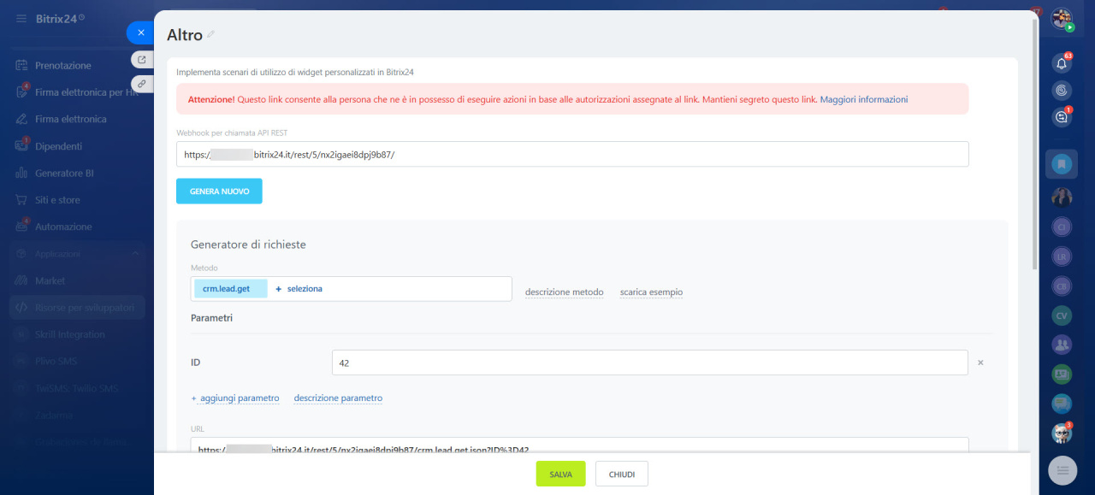Open chat bubble icon with red badge
Image resolution: width=1095 pixels, height=495 pixels.
pyautogui.click(x=1062, y=118)
